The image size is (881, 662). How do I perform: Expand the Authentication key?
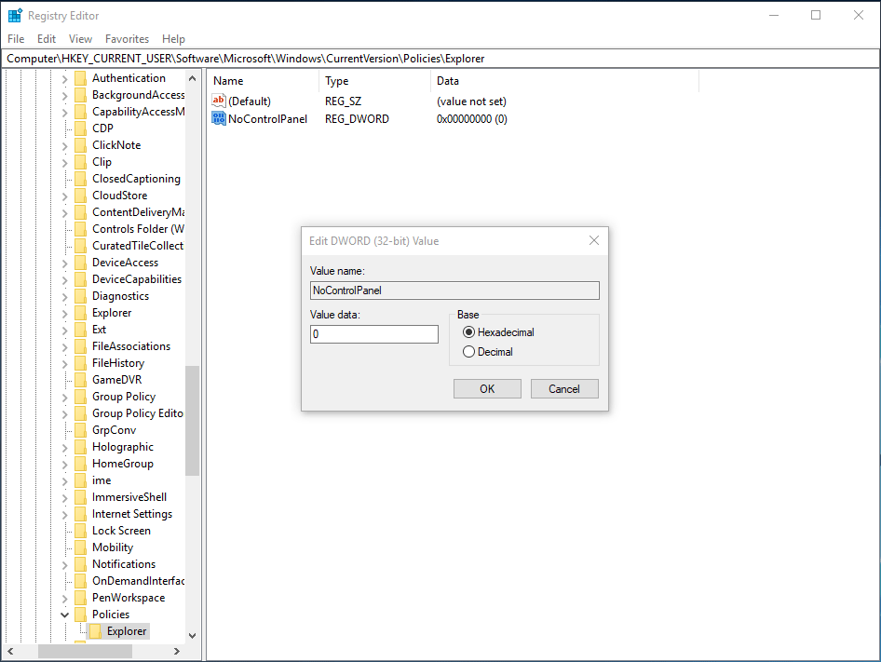pos(64,78)
